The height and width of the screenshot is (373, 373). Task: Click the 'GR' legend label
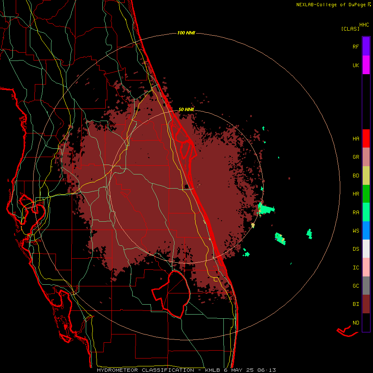[356, 157]
